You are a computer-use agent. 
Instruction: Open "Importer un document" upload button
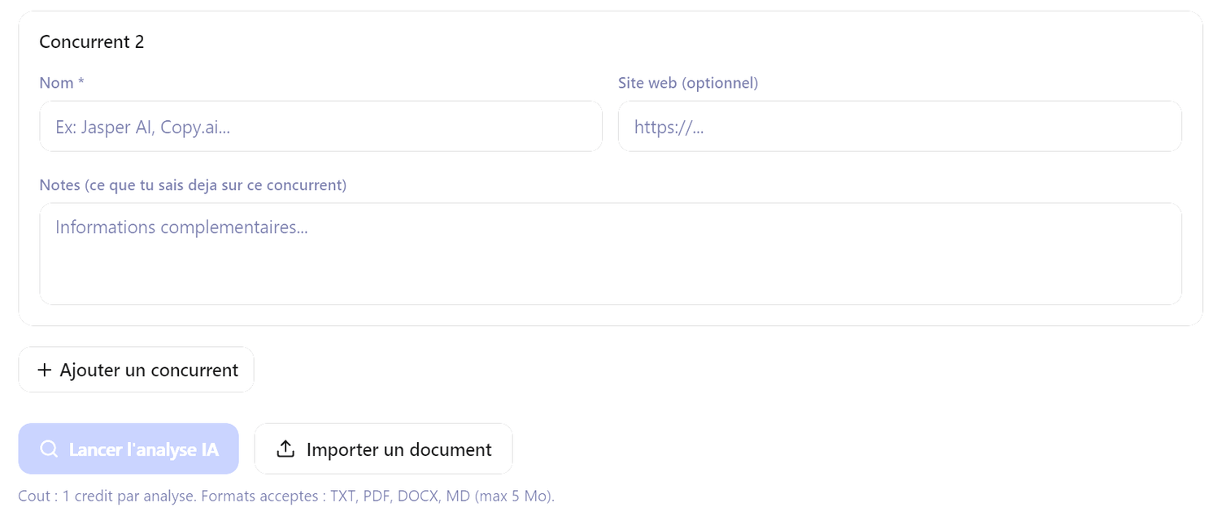click(x=383, y=449)
